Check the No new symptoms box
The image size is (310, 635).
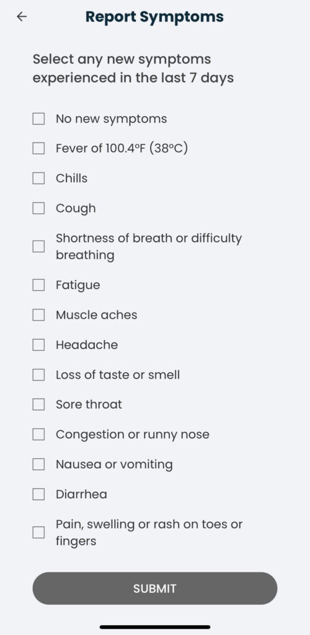click(38, 119)
